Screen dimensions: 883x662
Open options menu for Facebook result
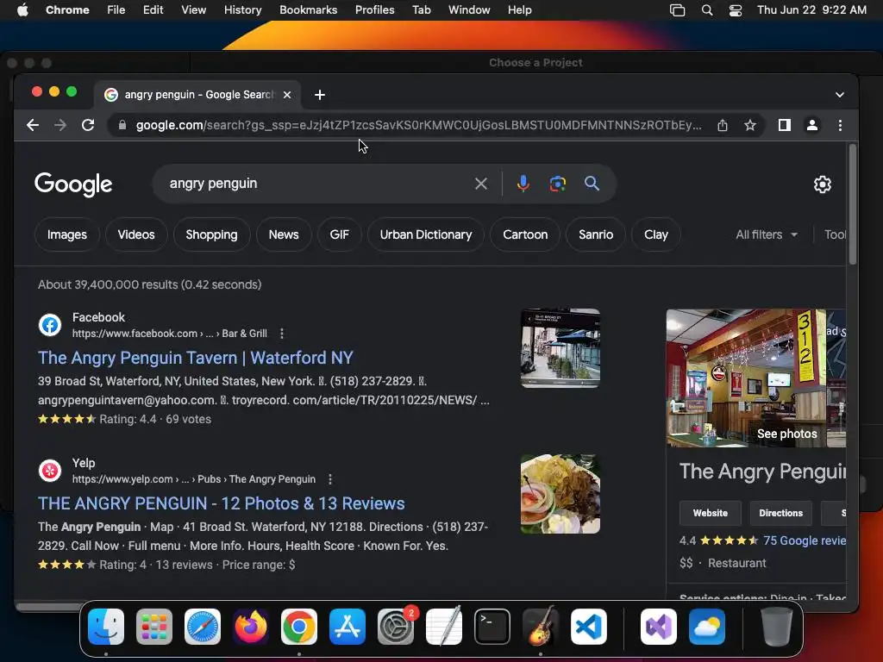pos(282,334)
